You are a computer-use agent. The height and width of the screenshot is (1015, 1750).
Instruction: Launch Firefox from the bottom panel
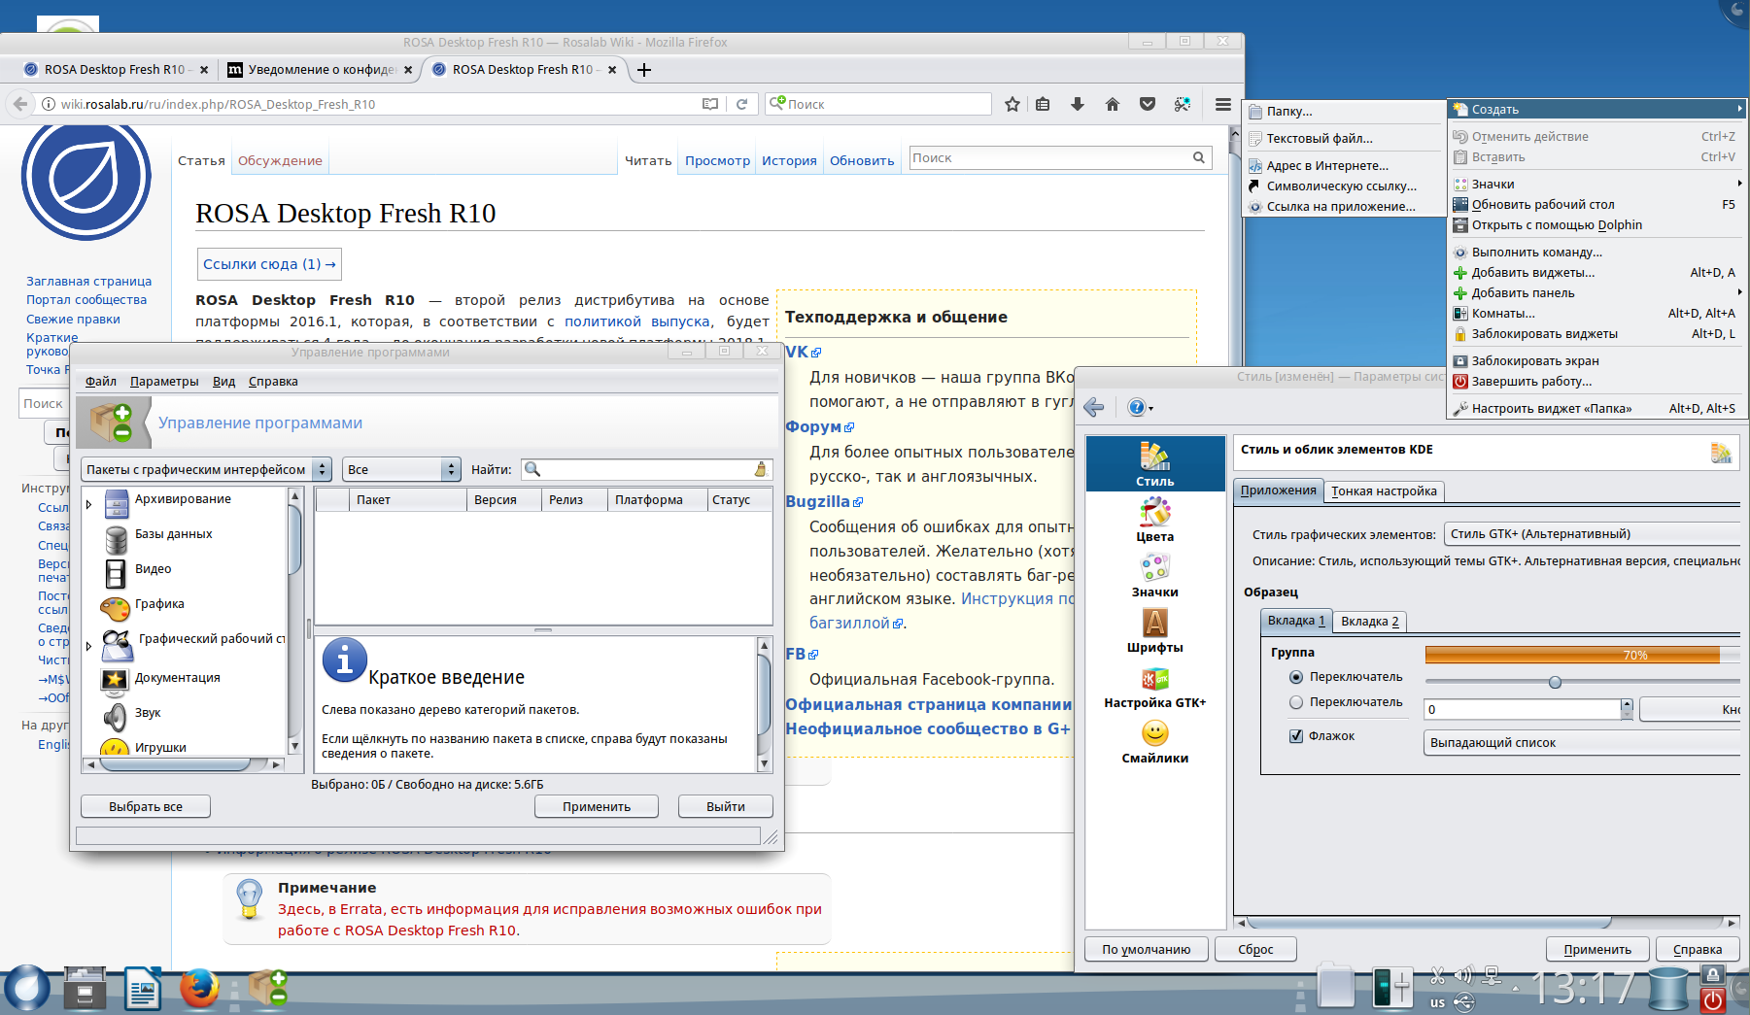[199, 989]
